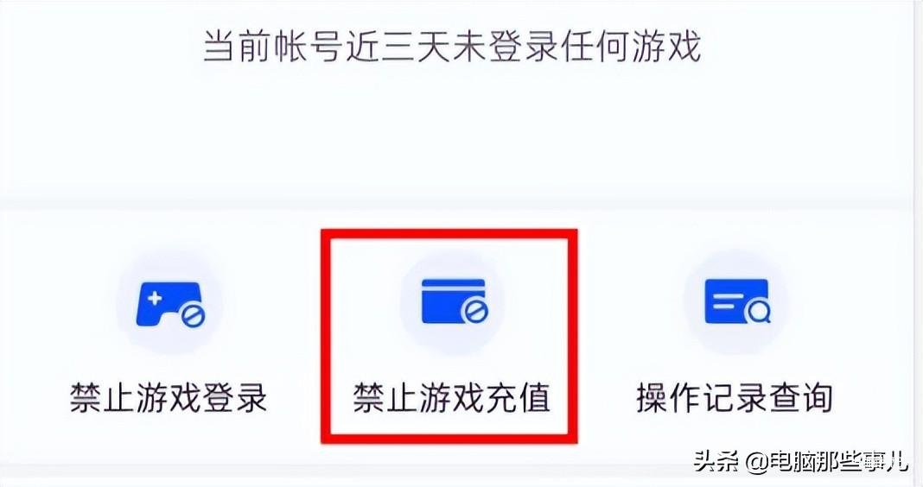Click the 当前帐号近三天未登录任何游戏 status message
The width and height of the screenshot is (923, 487).
(452, 47)
